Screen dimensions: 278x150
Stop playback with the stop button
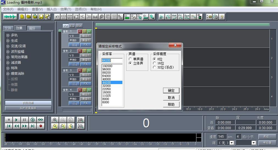[x=9, y=120]
